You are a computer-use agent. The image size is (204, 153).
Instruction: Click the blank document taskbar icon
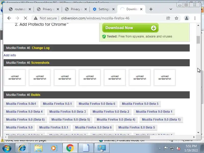coord(86,148)
